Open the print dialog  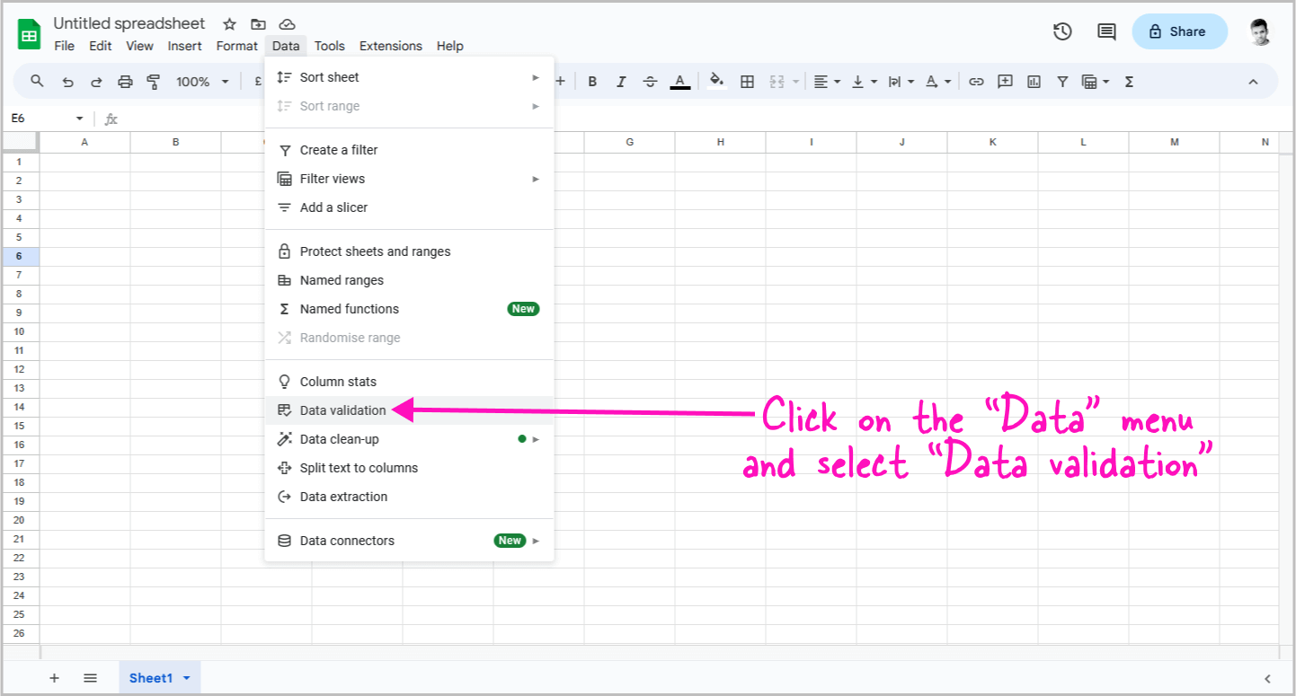click(125, 81)
